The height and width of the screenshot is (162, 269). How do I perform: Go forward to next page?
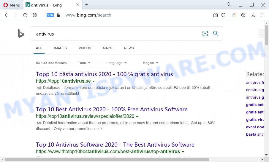(x=15, y=15)
